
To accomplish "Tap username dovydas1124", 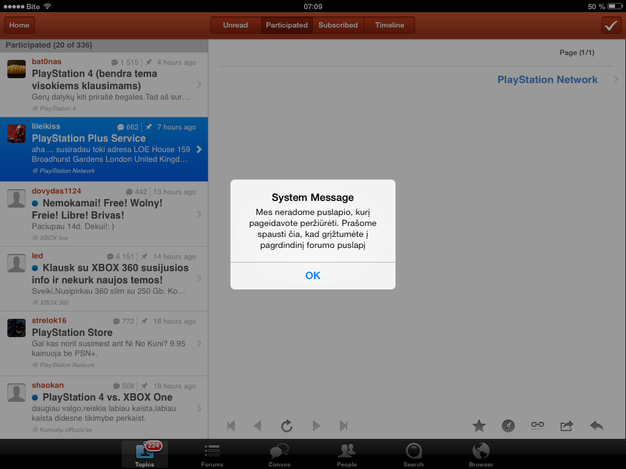I will point(56,191).
